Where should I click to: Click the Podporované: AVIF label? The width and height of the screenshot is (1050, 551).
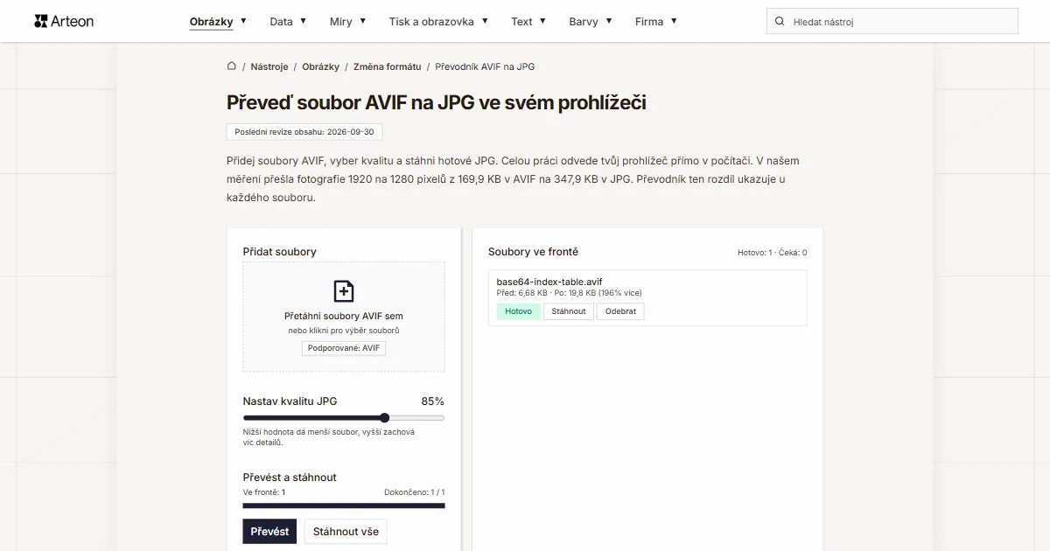[x=344, y=348]
